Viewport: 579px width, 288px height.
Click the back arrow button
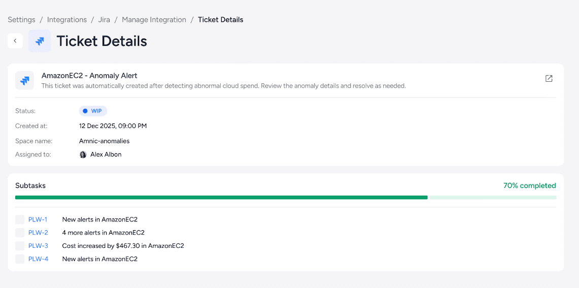point(15,41)
